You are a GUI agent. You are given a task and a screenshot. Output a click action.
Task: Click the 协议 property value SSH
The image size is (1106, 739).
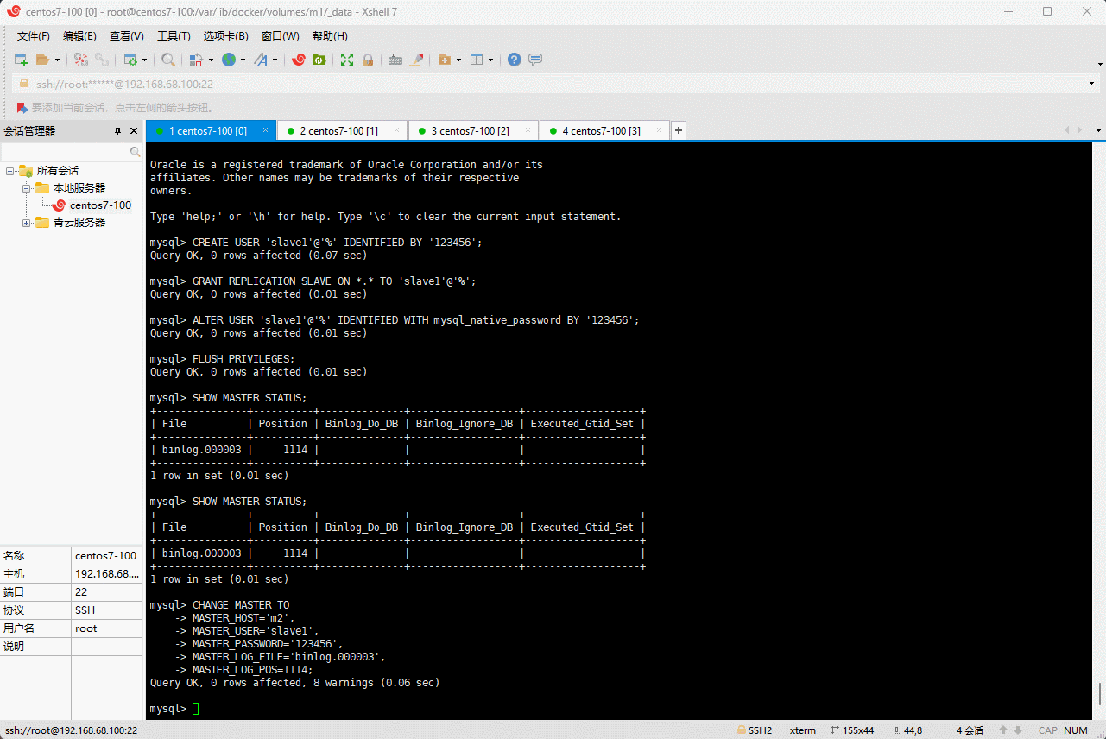[107, 610]
